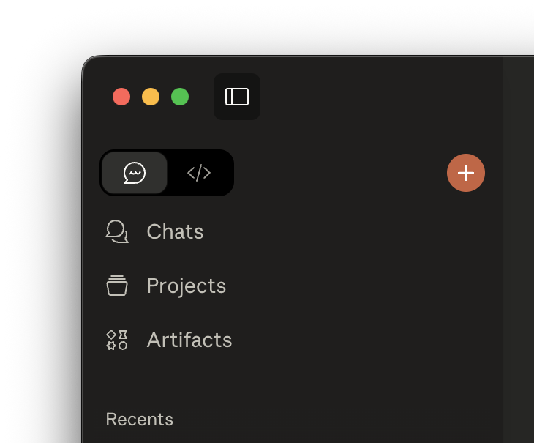Start a new chat with plus button
This screenshot has height=443, width=534.
click(466, 173)
